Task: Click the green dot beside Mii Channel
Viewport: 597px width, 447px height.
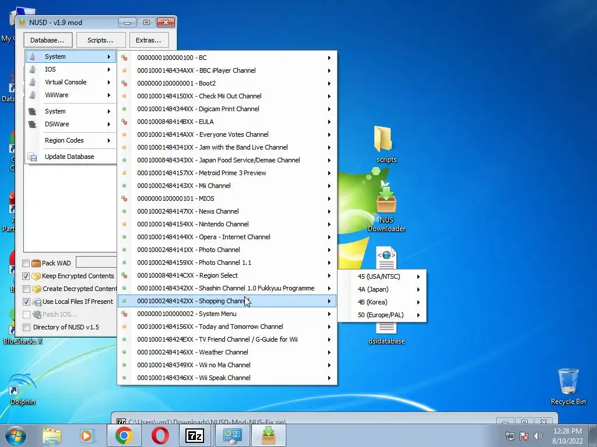Action: [x=124, y=186]
